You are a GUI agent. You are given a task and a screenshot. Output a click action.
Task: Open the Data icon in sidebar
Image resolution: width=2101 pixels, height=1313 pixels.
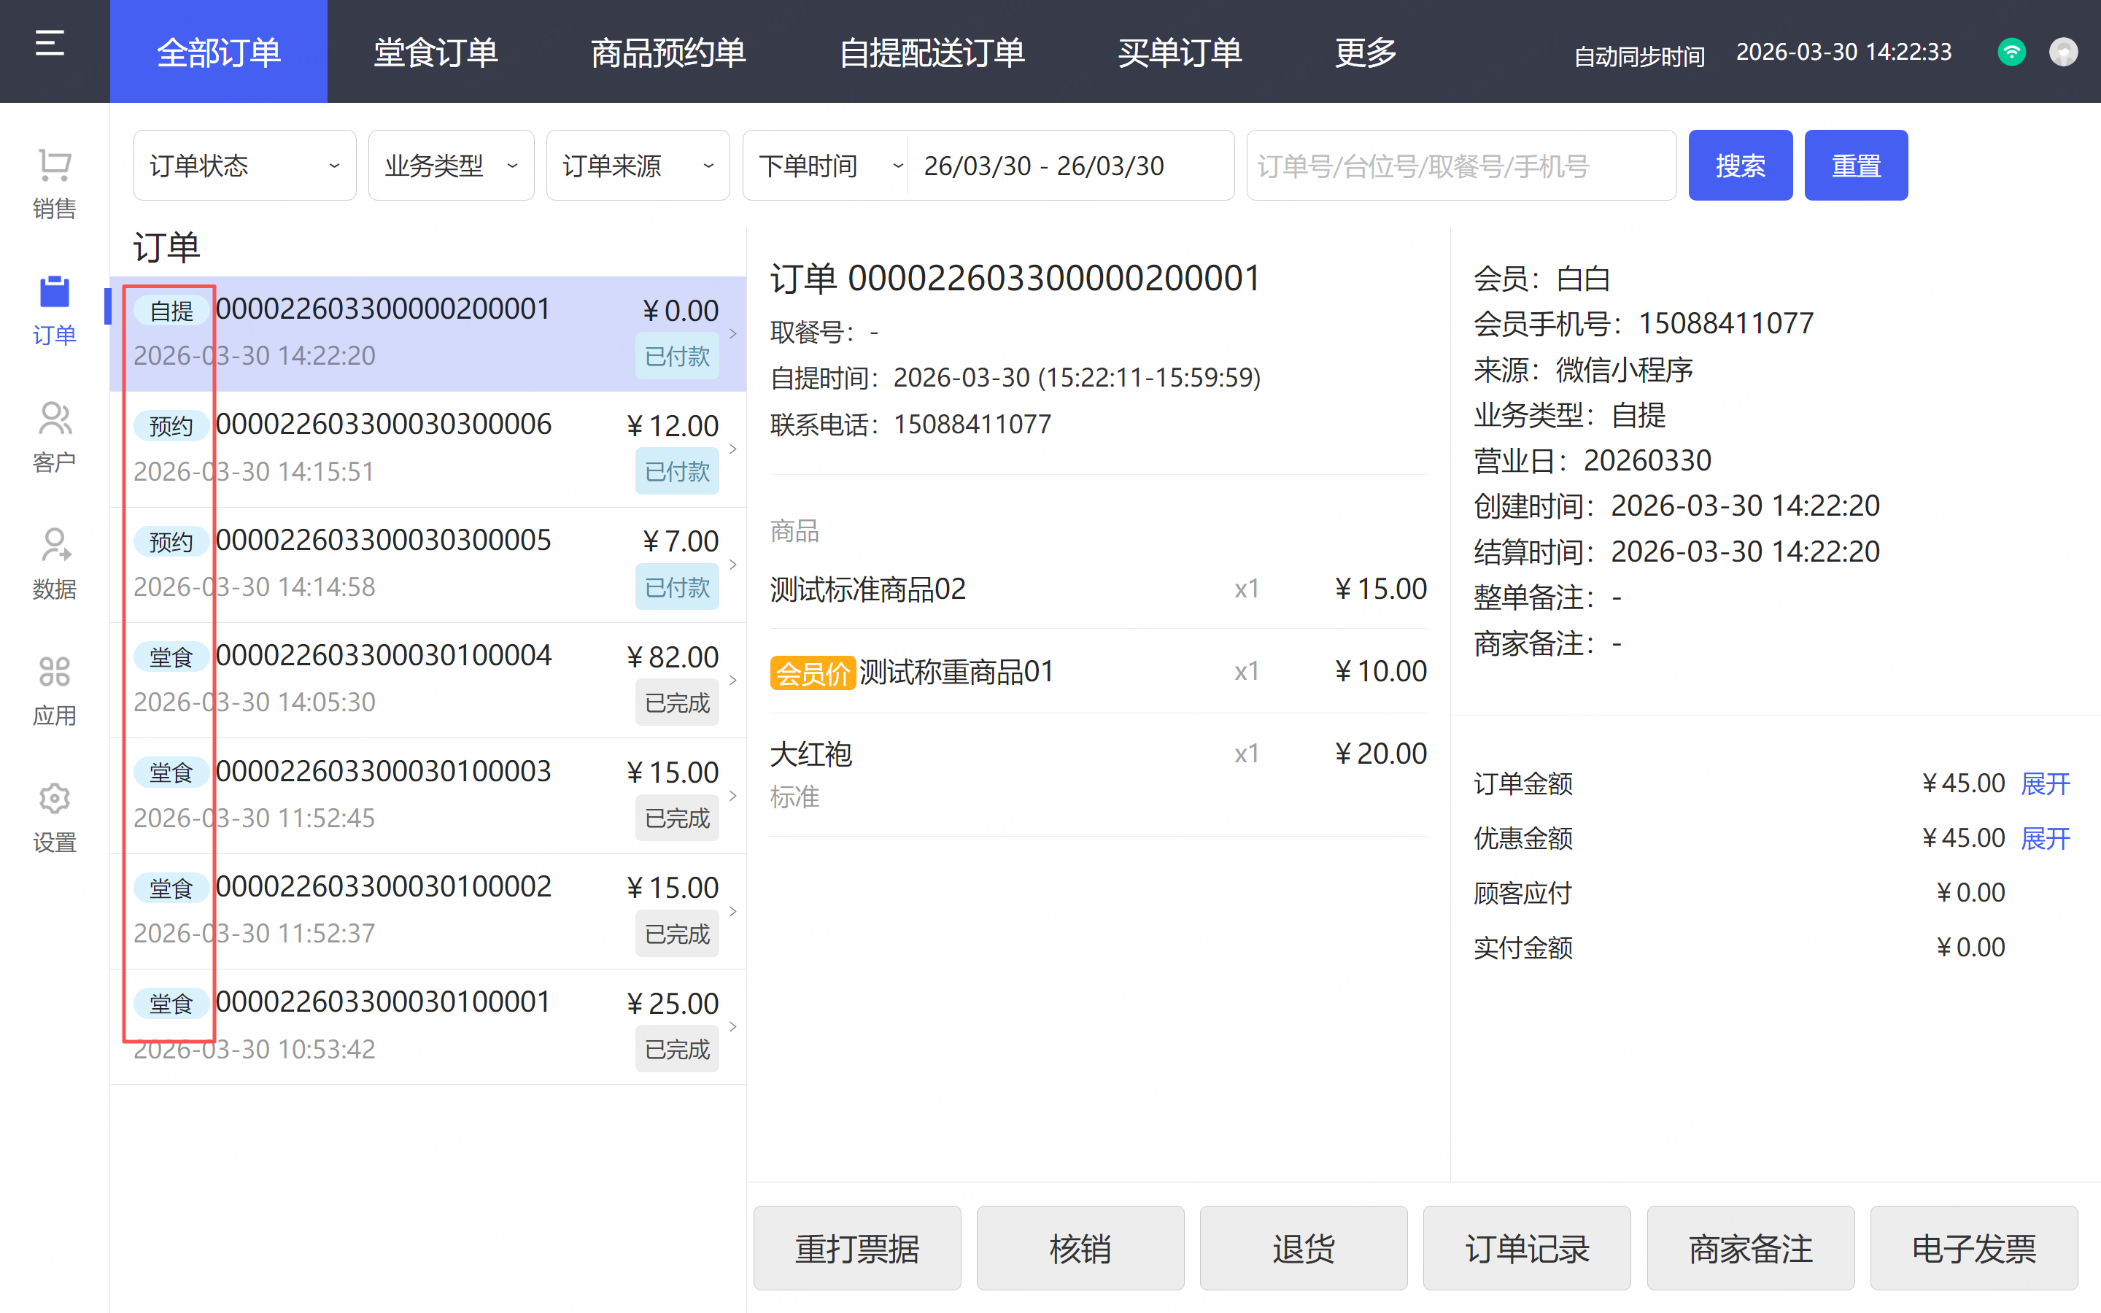[x=54, y=546]
